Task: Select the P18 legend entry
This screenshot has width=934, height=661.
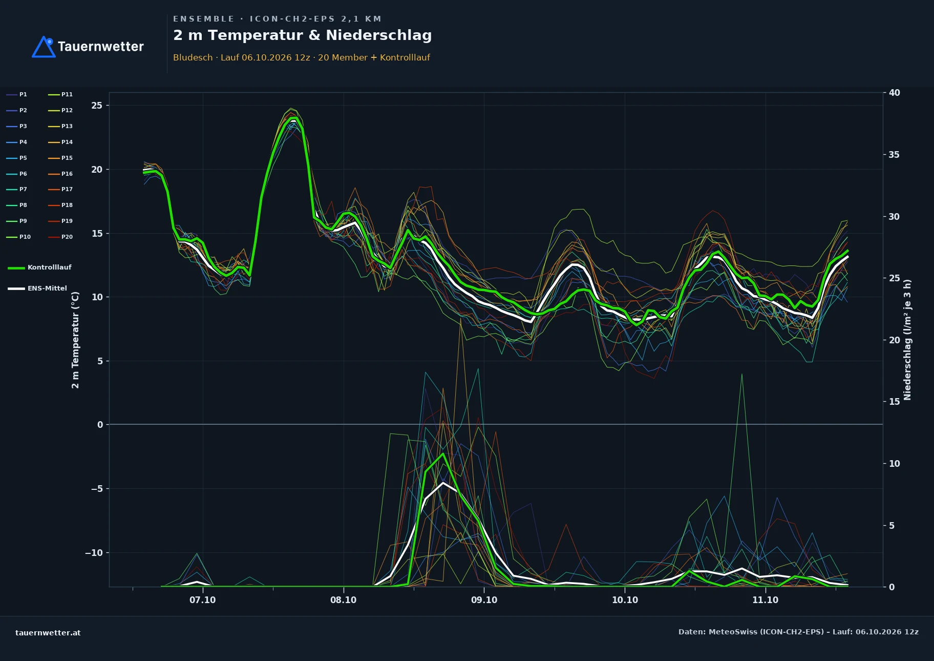Action: point(60,205)
